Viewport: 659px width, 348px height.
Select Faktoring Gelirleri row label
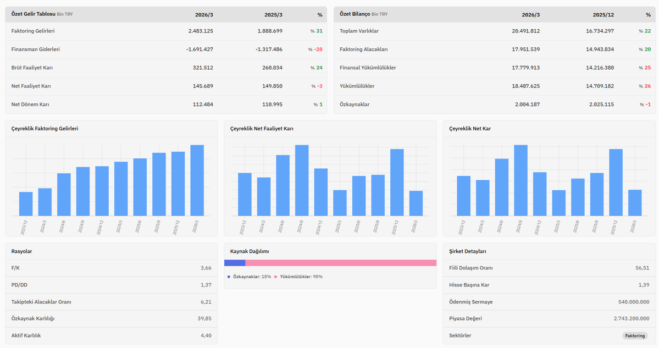tap(33, 31)
